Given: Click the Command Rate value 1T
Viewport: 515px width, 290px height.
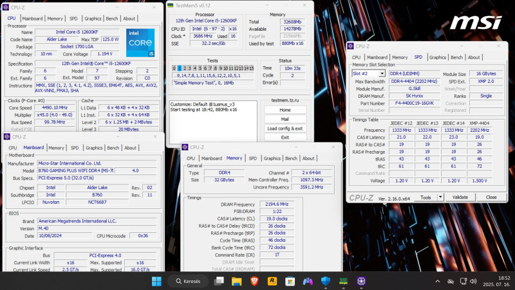Looking at the screenshot, I should click(277, 255).
